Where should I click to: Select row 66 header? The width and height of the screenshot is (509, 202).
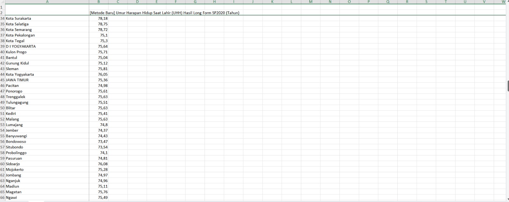3,198
